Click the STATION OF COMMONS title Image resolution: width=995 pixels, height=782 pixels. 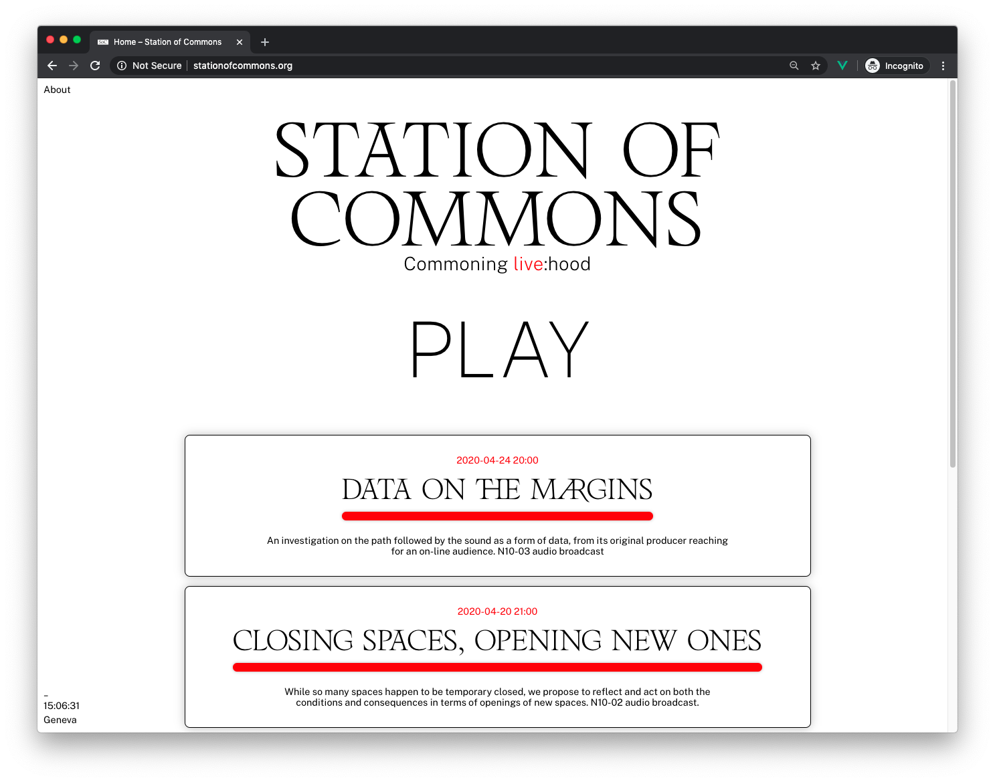(x=497, y=184)
